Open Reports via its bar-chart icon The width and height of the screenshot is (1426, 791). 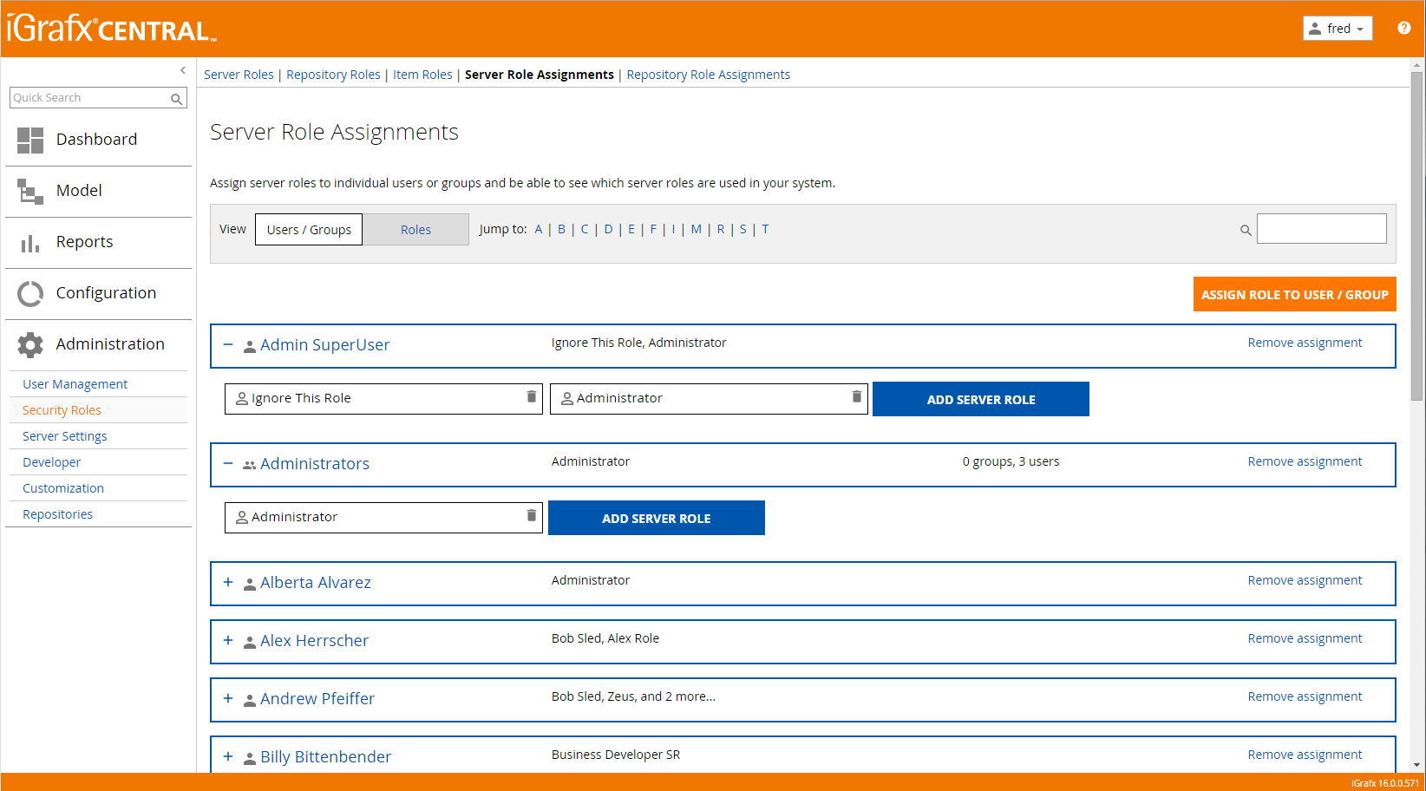pyautogui.click(x=30, y=242)
